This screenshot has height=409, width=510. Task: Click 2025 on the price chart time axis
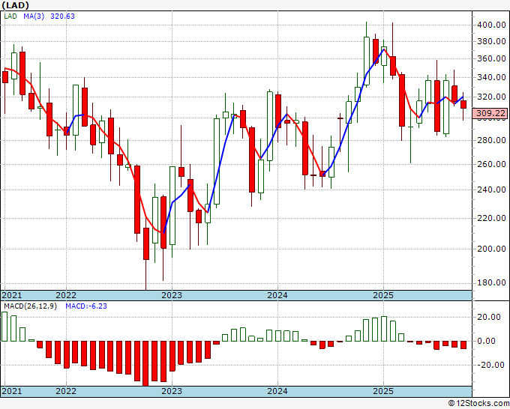coord(383,295)
